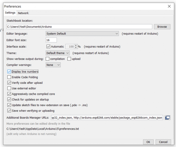This screenshot has height=147, width=176.
Task: Click '(edit only when Arduino is not running)' note
Action: (x=31, y=134)
